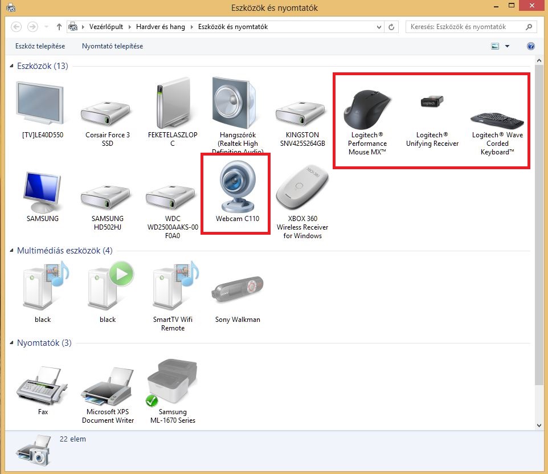Open the recent locations dropdown arrow
Image resolution: width=548 pixels, height=474 pixels.
click(46, 27)
